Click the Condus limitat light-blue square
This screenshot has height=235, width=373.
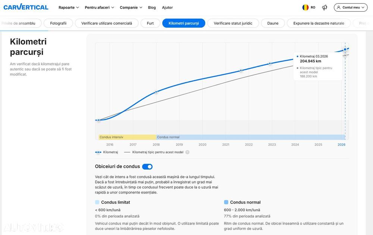click(x=97, y=202)
